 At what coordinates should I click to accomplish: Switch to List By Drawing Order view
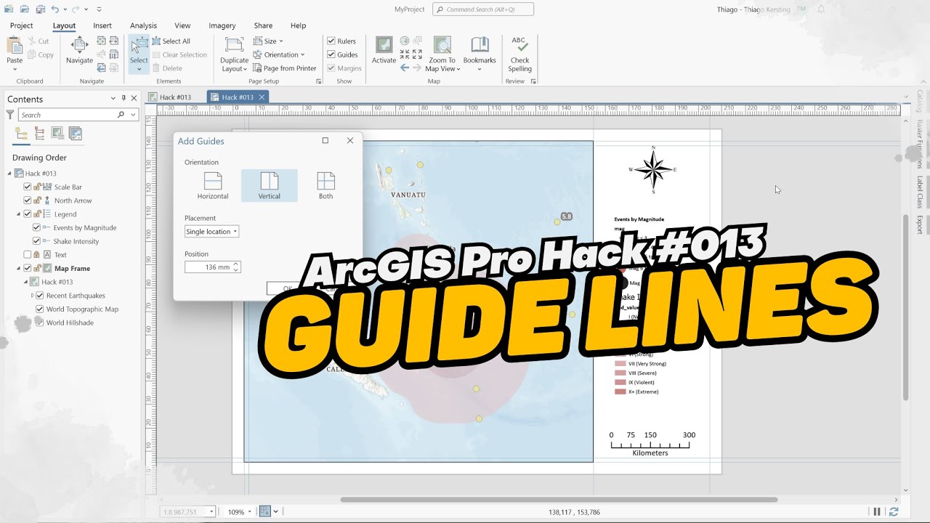(21, 134)
